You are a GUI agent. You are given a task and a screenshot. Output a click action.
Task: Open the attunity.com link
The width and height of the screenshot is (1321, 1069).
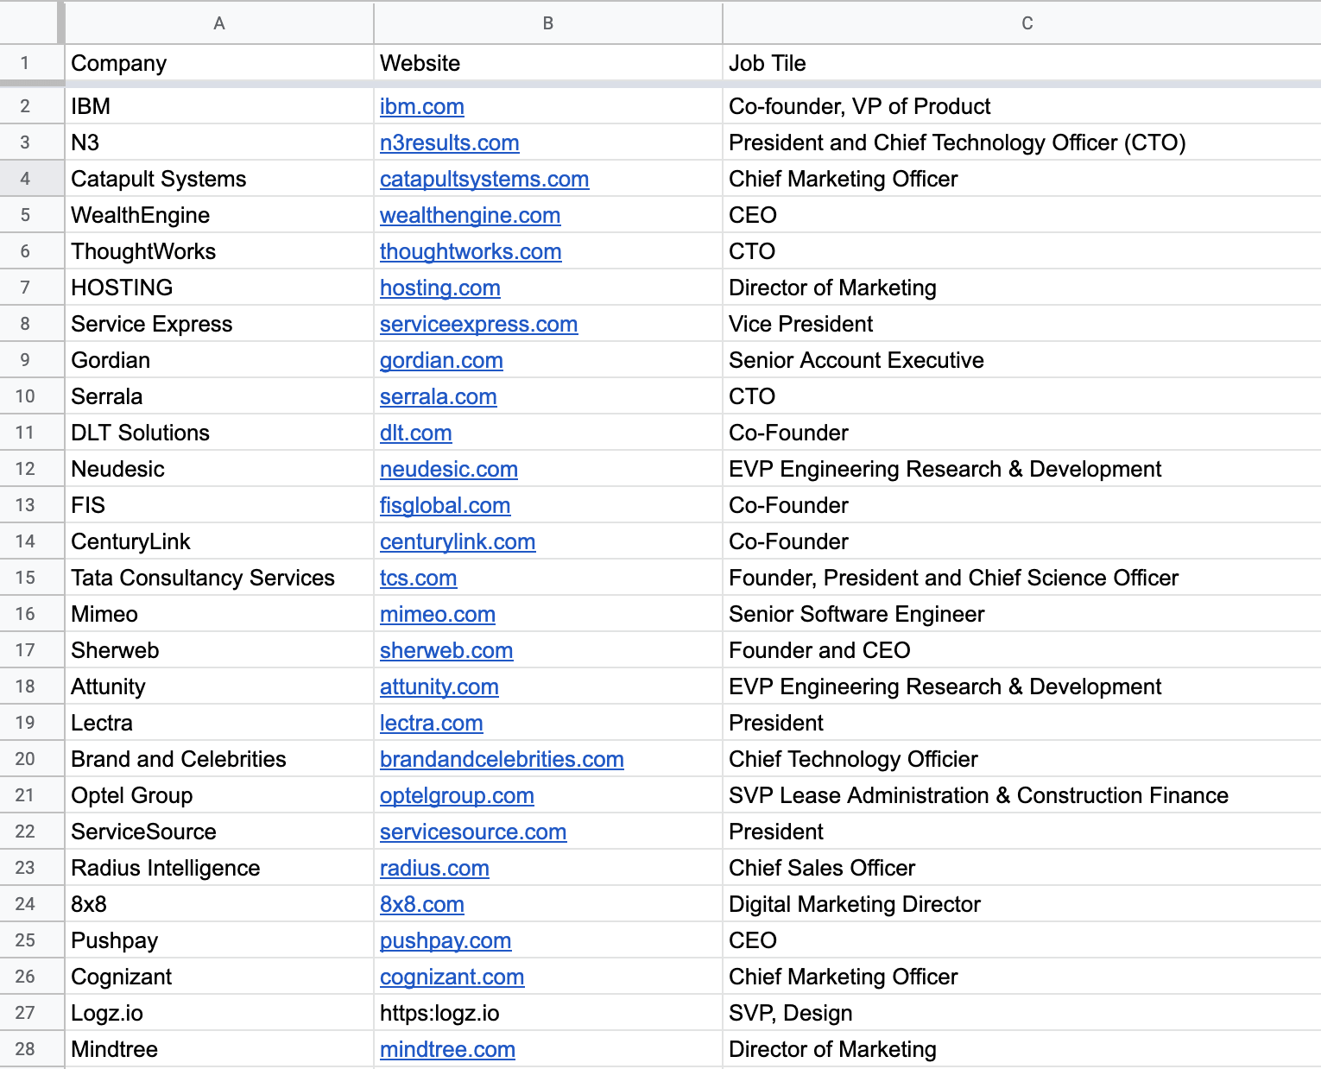click(439, 686)
